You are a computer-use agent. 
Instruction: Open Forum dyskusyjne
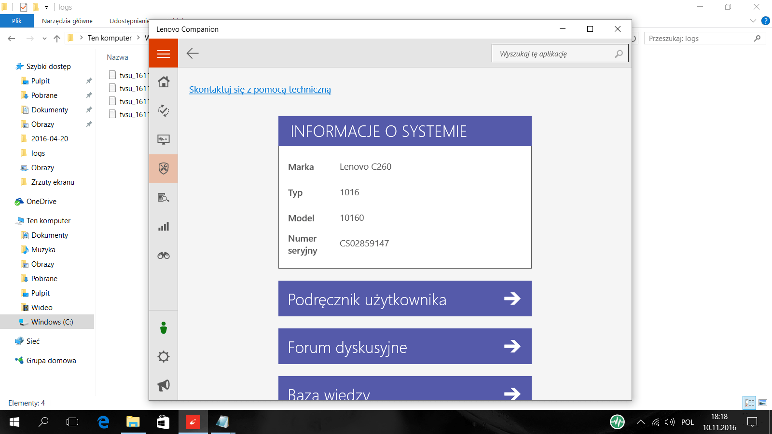[404, 346]
